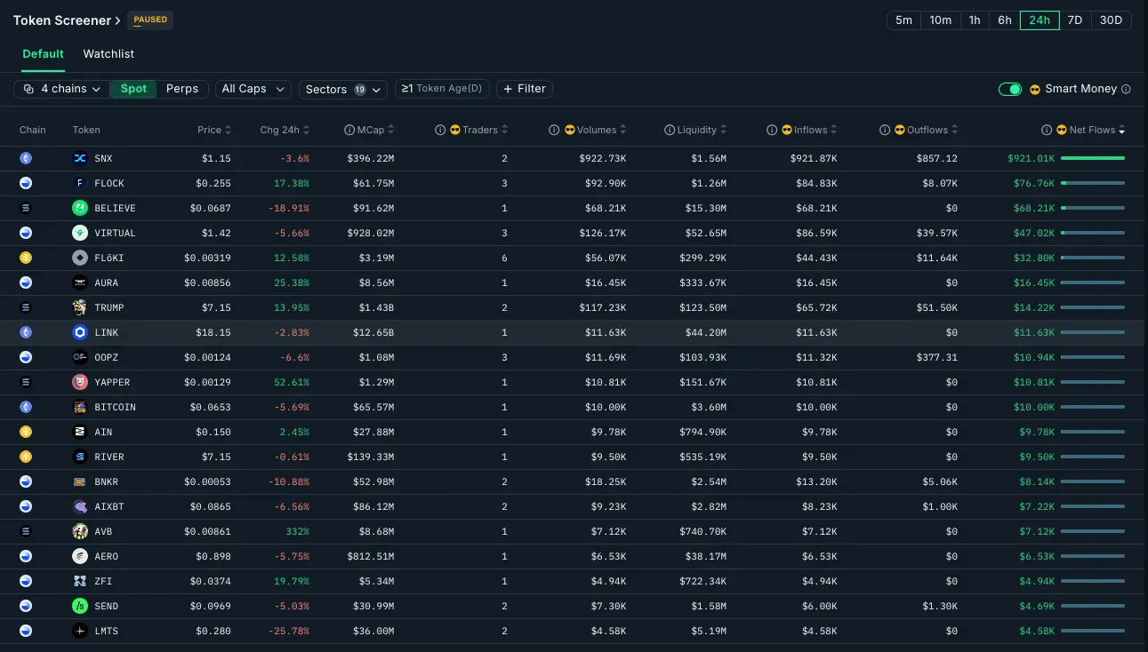The width and height of the screenshot is (1148, 652).
Task: Select the 10m timeframe
Action: (941, 20)
